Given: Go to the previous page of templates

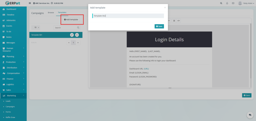Looking at the screenshot, I should pos(69,43).
